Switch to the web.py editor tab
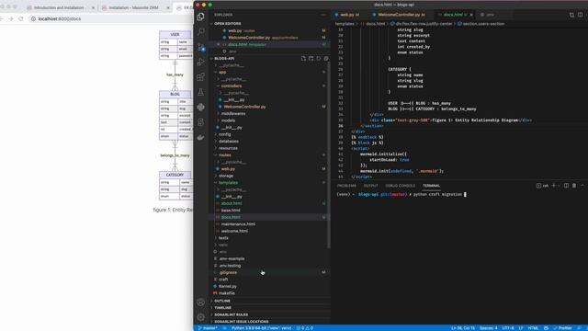Viewport: 588px width, 331px height. coord(347,15)
